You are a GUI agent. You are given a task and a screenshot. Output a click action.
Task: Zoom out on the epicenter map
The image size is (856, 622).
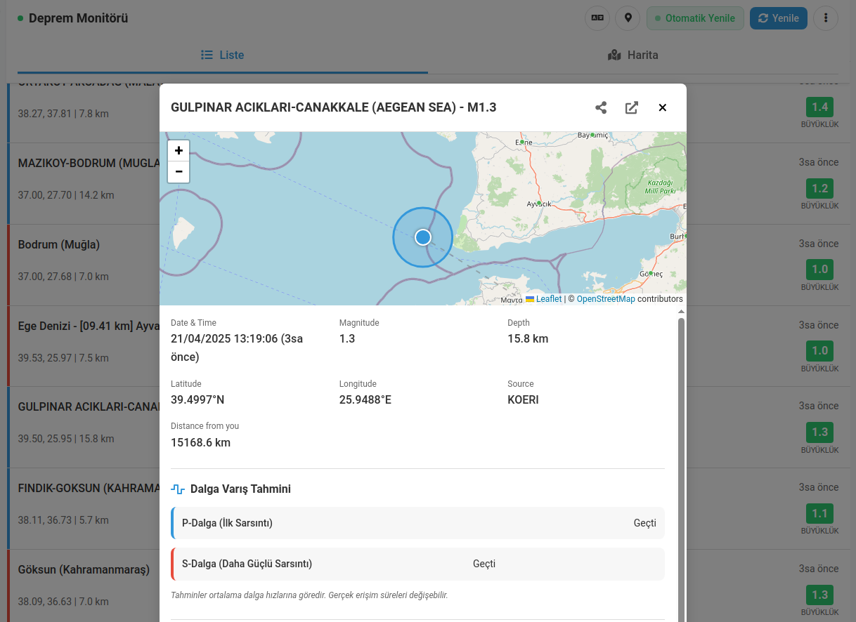click(178, 172)
